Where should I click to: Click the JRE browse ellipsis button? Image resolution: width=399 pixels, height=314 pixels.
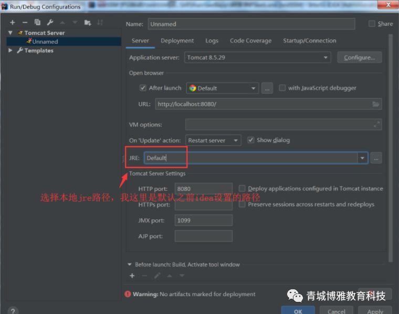pos(376,158)
